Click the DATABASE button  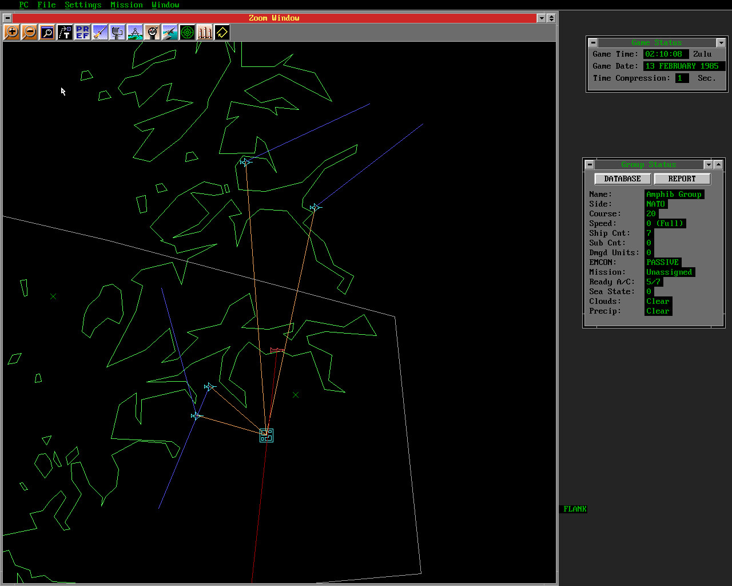point(622,179)
